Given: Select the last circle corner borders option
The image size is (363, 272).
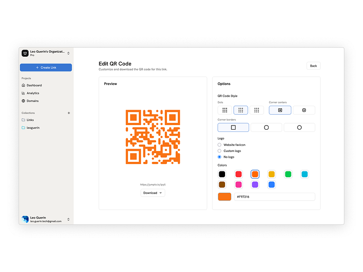Looking at the screenshot, I should click(x=299, y=127).
